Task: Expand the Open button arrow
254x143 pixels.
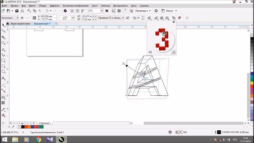Action: (12, 11)
